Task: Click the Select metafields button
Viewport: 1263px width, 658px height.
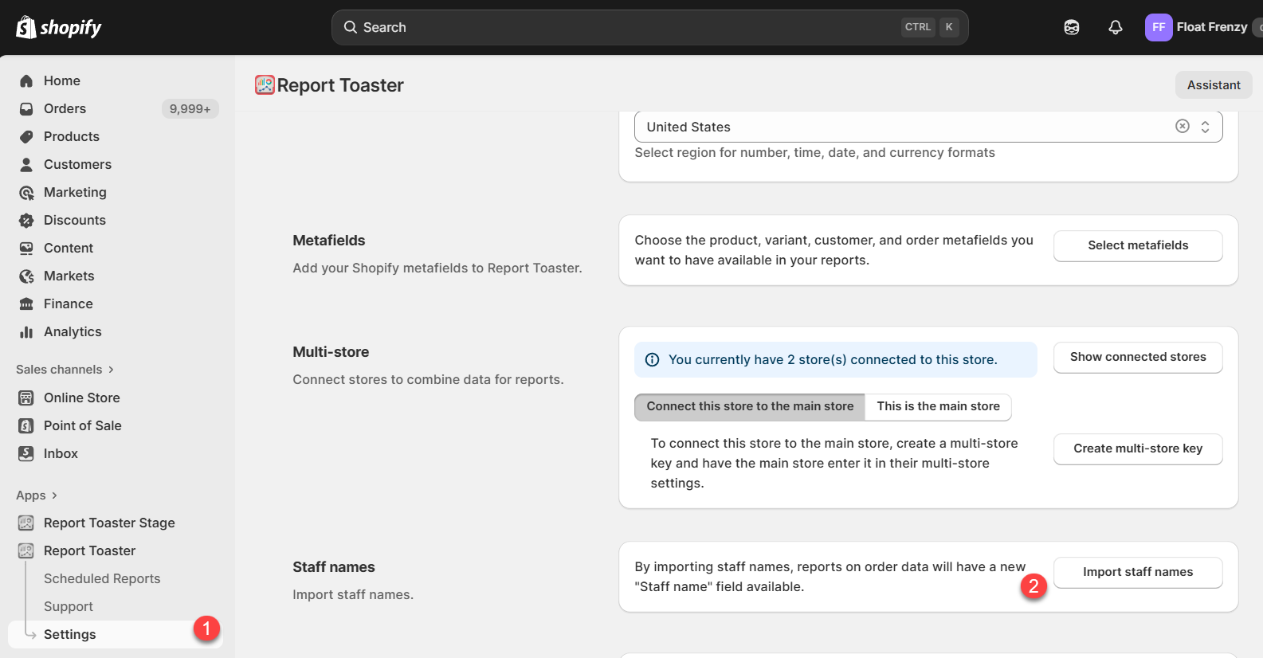Action: (1137, 245)
